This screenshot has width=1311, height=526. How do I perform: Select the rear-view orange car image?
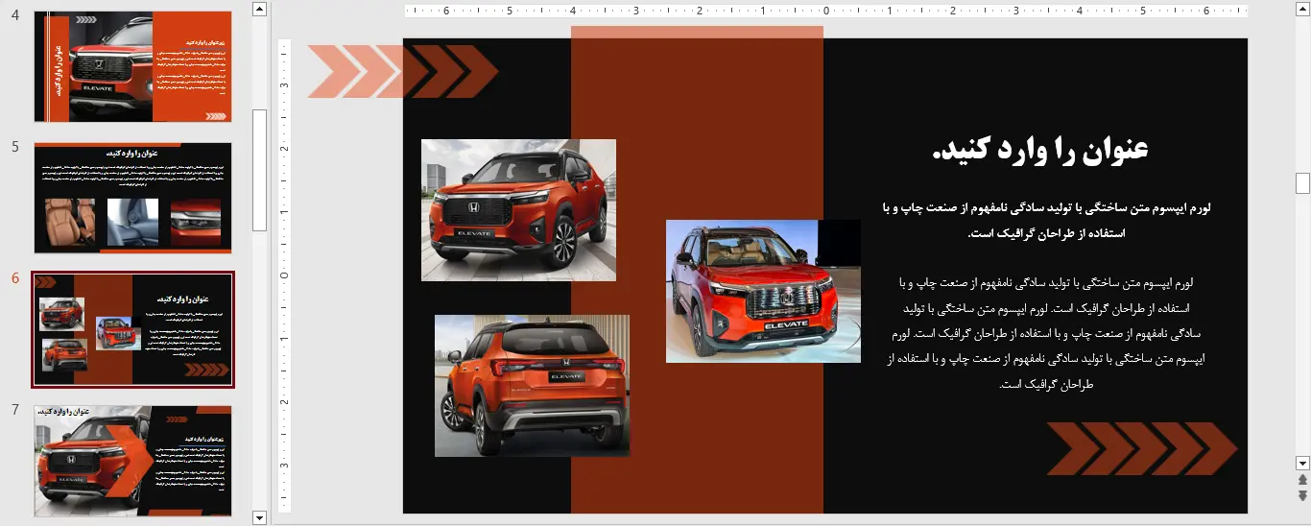click(532, 386)
